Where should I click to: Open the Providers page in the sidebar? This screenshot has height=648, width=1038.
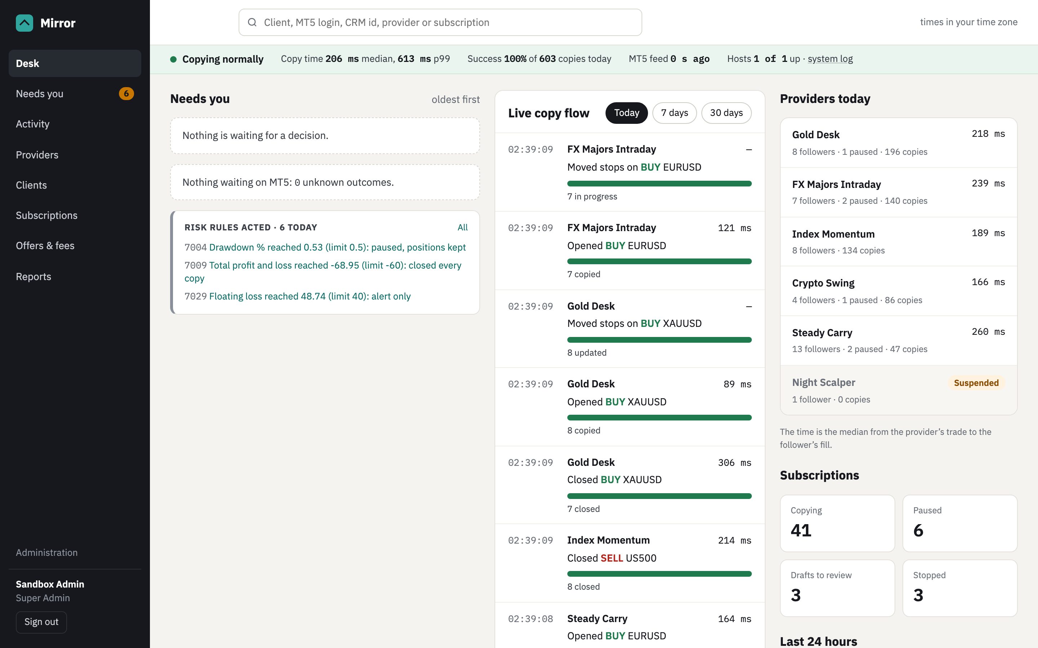point(75,155)
